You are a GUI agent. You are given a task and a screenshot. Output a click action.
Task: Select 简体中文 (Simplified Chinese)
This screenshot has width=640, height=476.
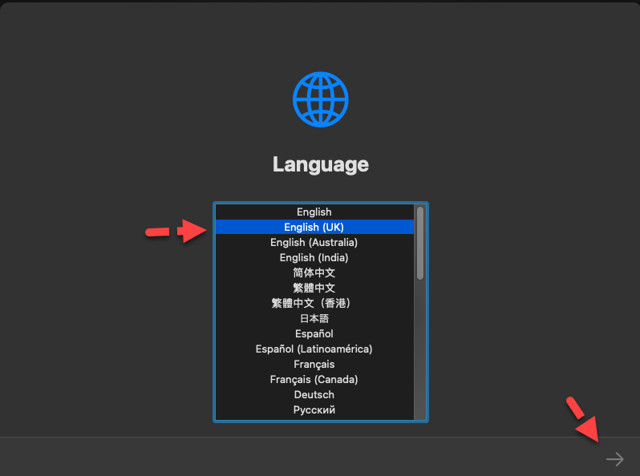coord(314,273)
